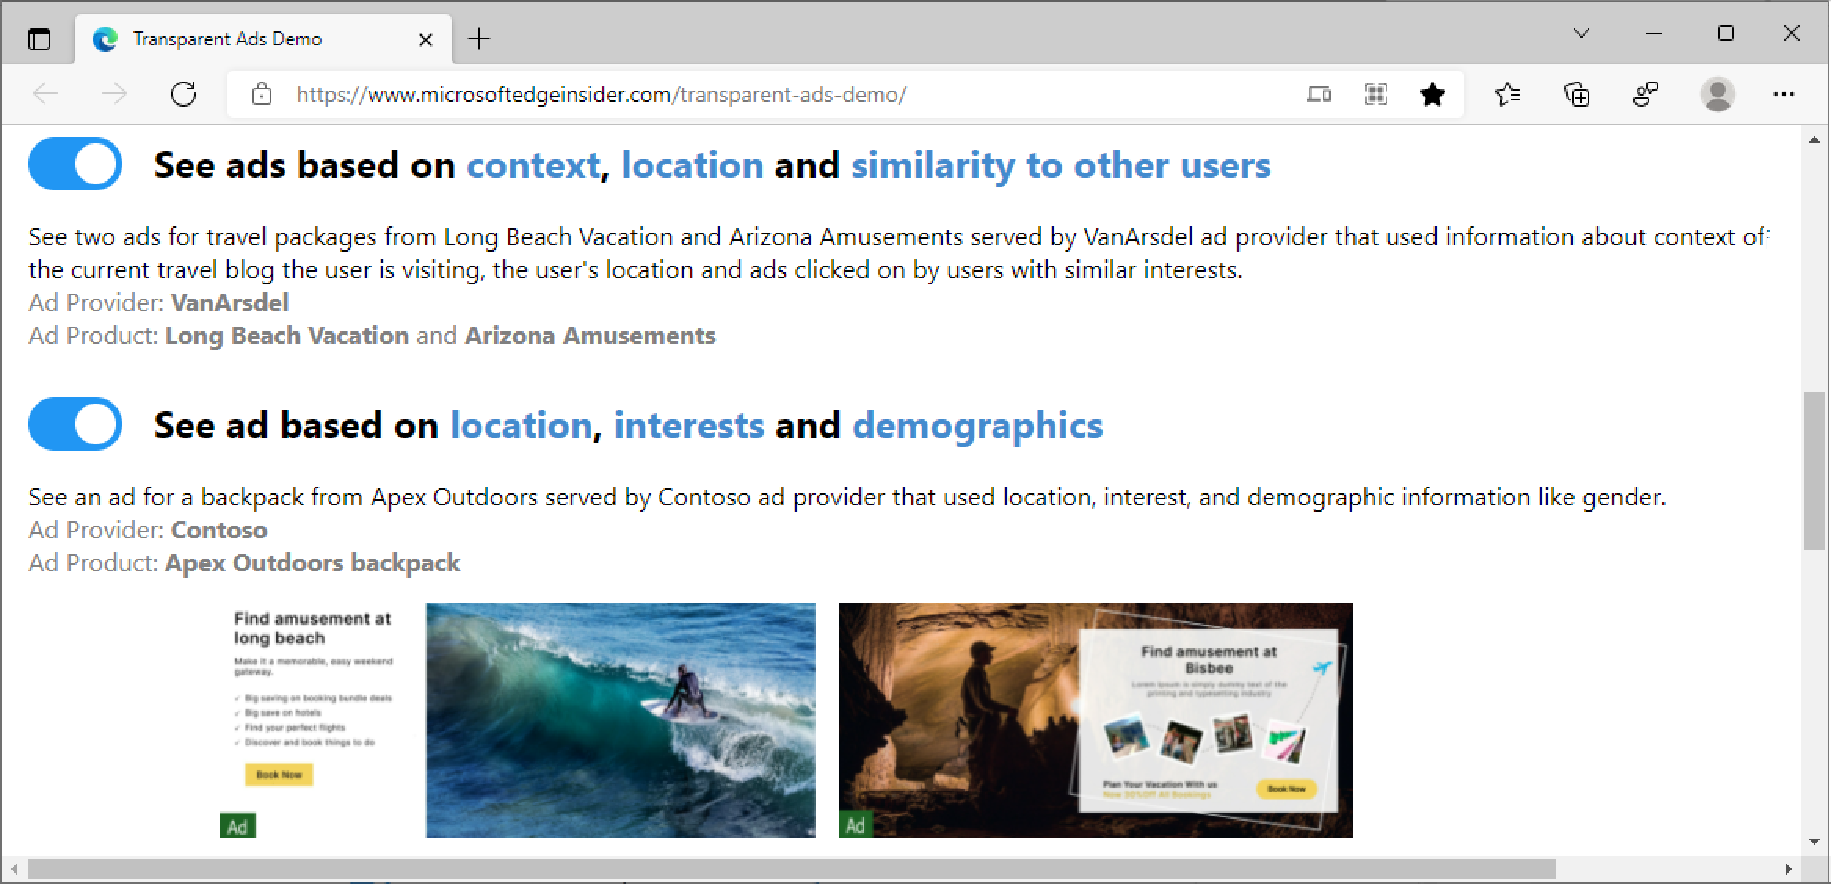Select the Transparent Ads Demo tab

pos(227,38)
